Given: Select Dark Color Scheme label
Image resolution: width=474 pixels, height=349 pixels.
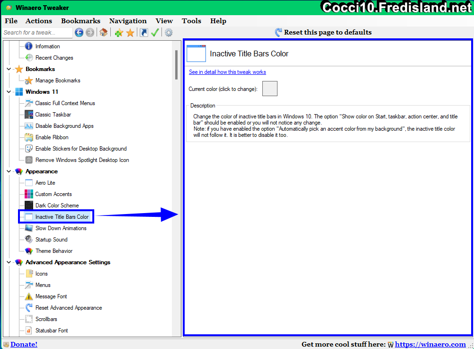Looking at the screenshot, I should point(57,206).
